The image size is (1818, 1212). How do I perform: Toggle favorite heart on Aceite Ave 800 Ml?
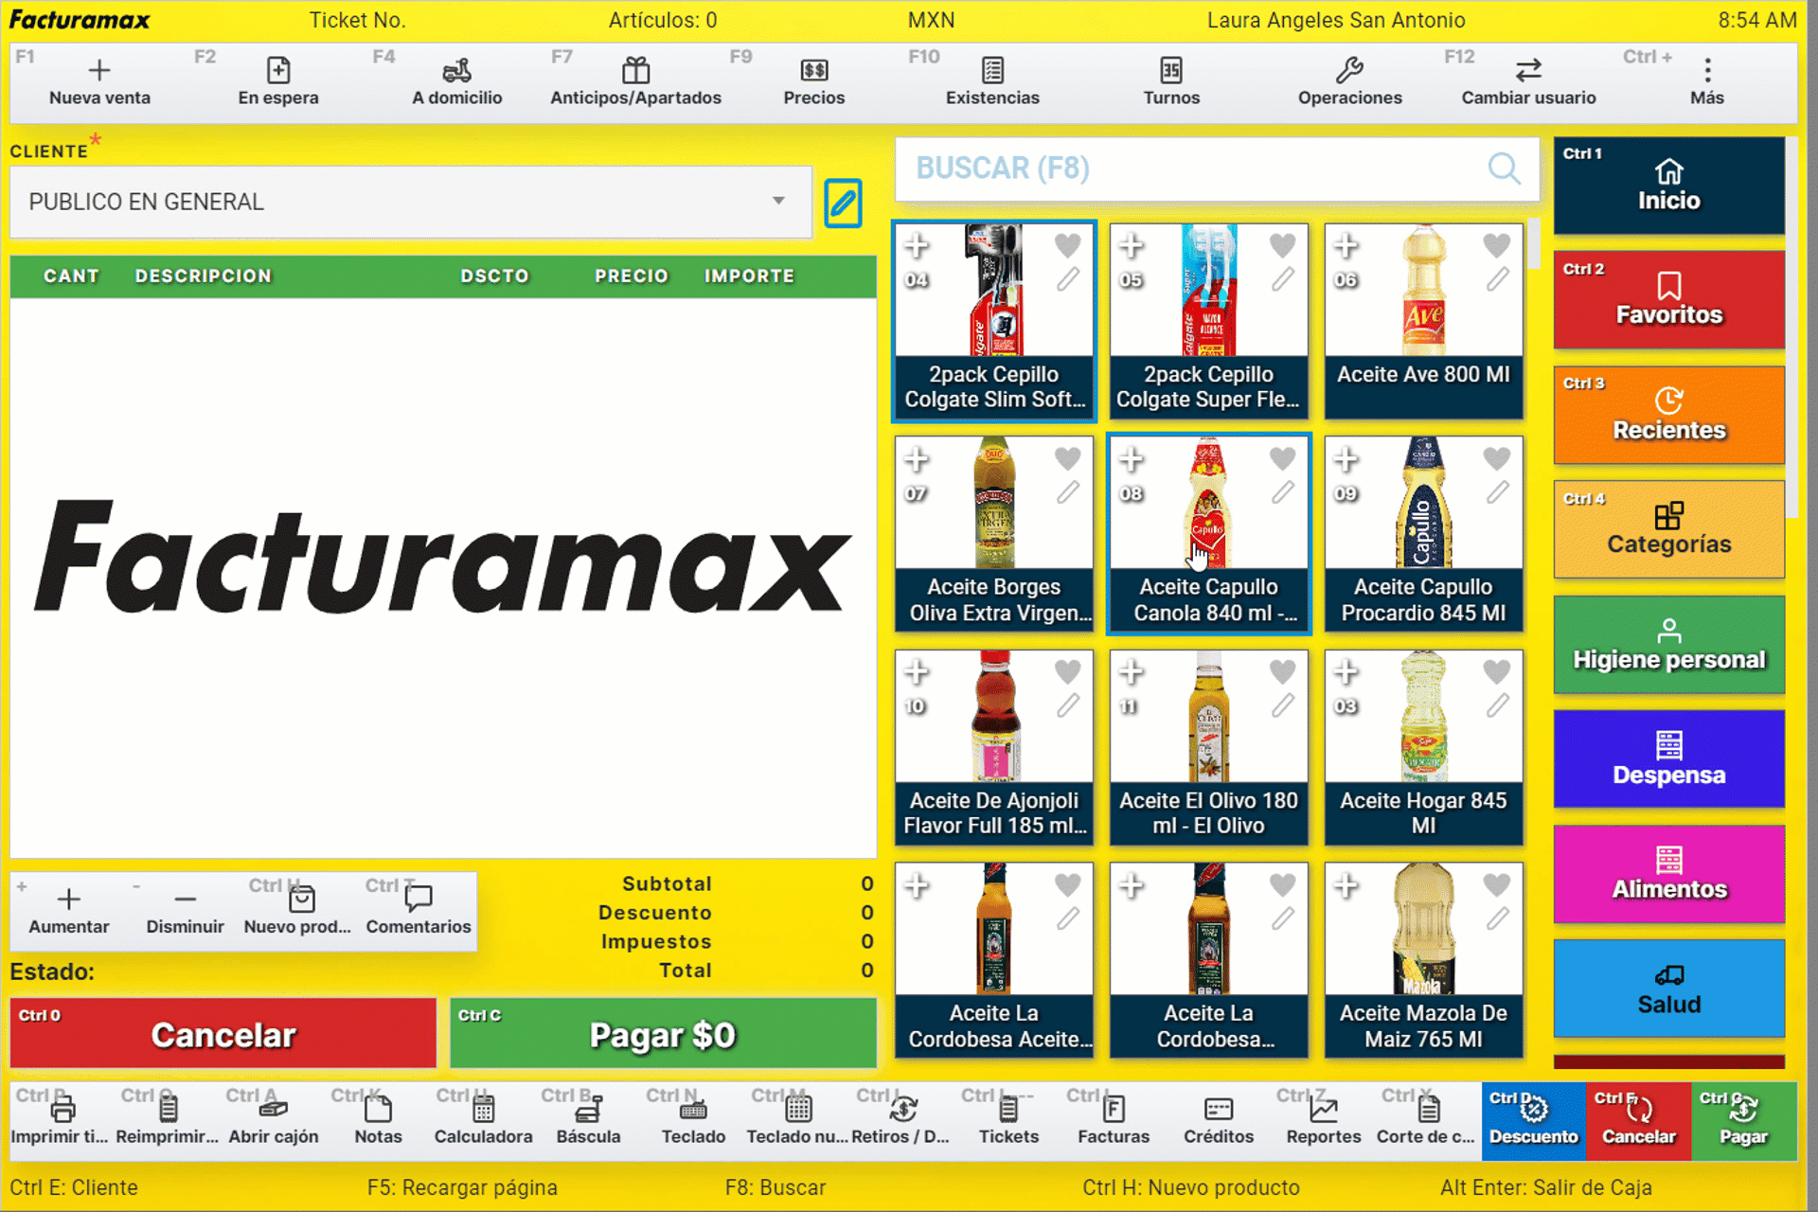(x=1497, y=245)
